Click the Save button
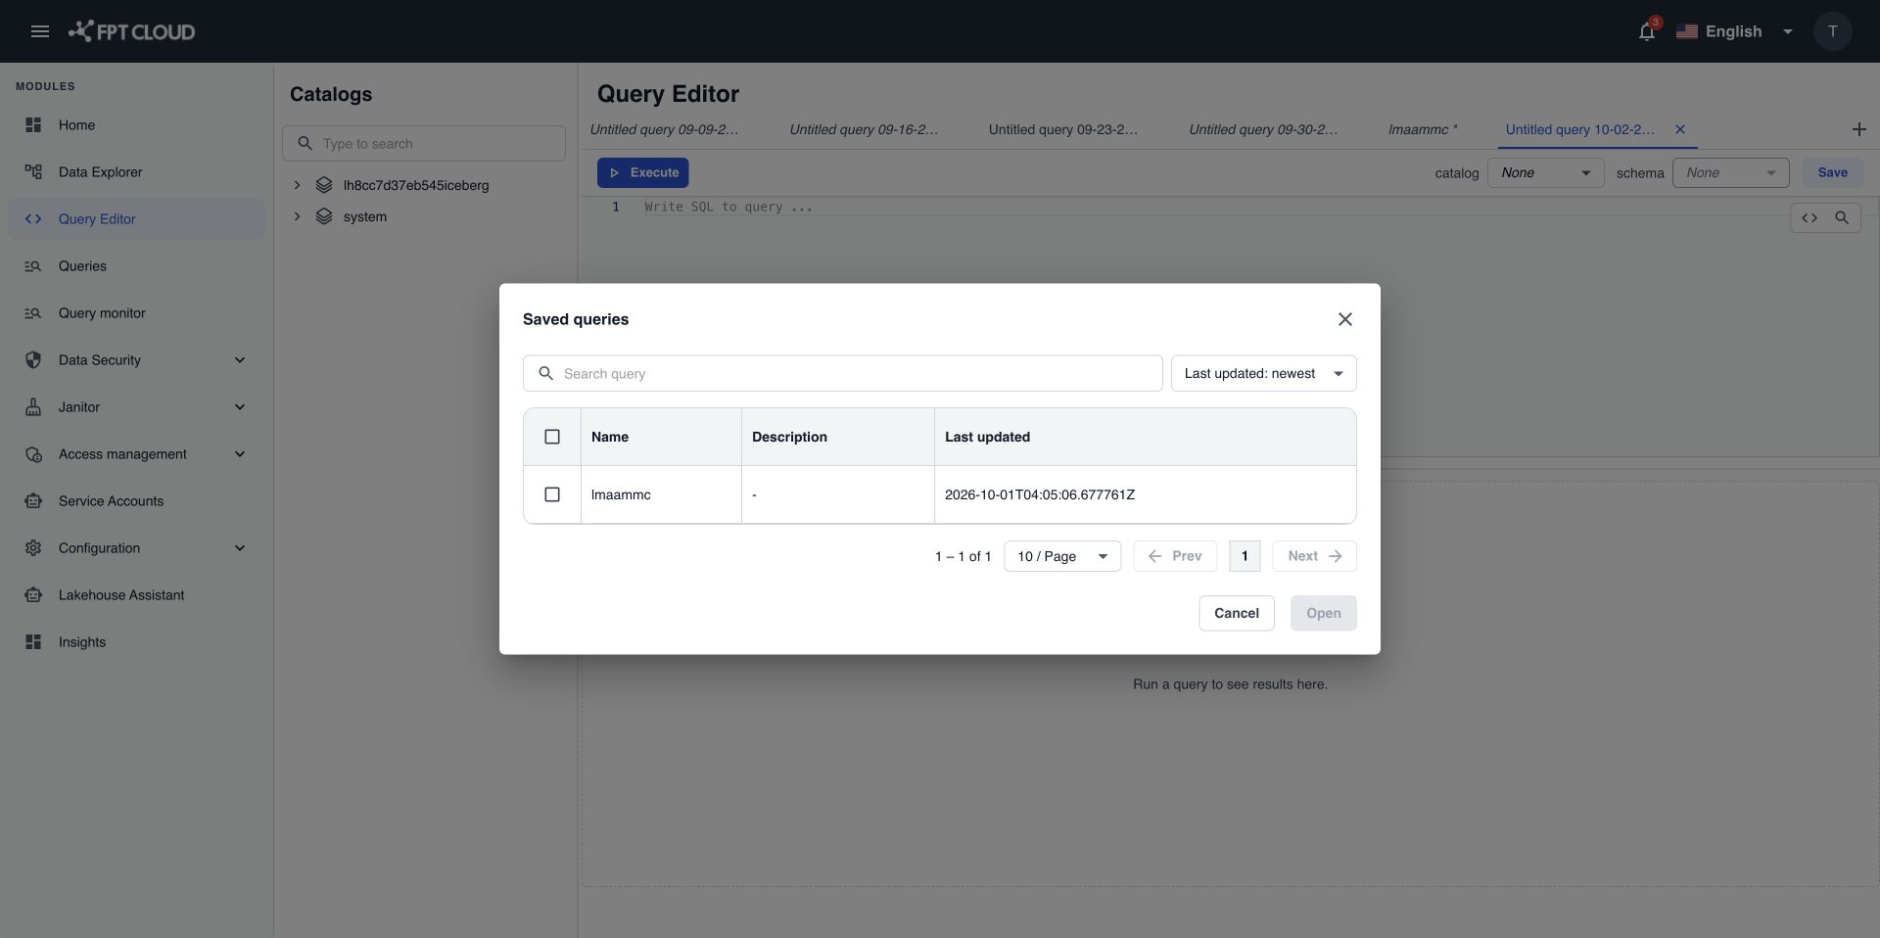The height and width of the screenshot is (938, 1880). [1832, 173]
